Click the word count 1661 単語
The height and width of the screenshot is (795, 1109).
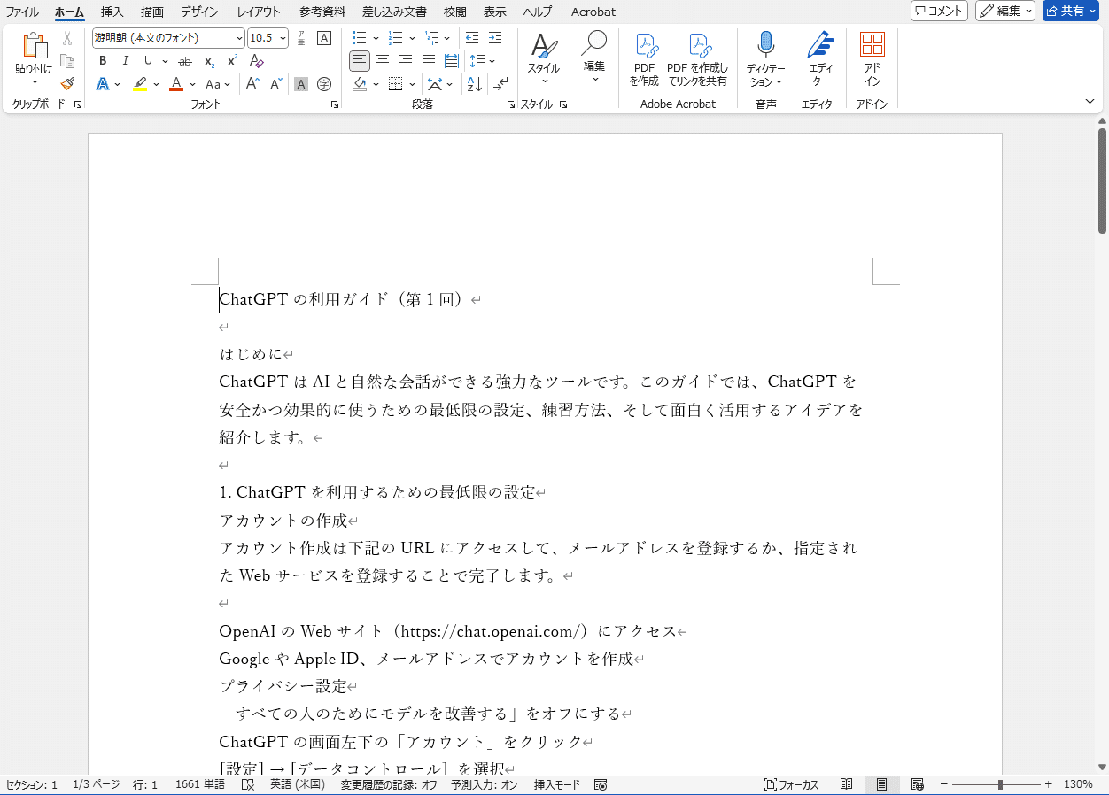pos(200,784)
